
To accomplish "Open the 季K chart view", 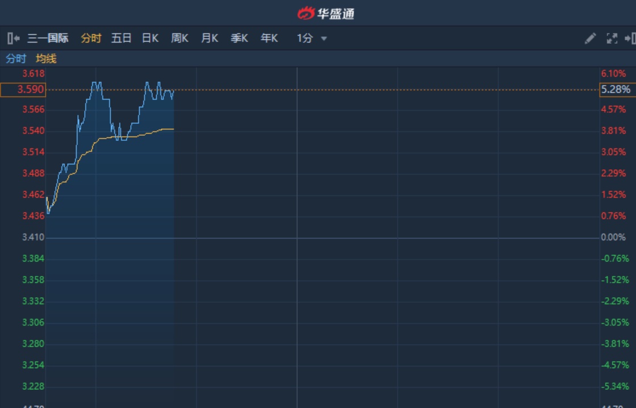I will [239, 39].
